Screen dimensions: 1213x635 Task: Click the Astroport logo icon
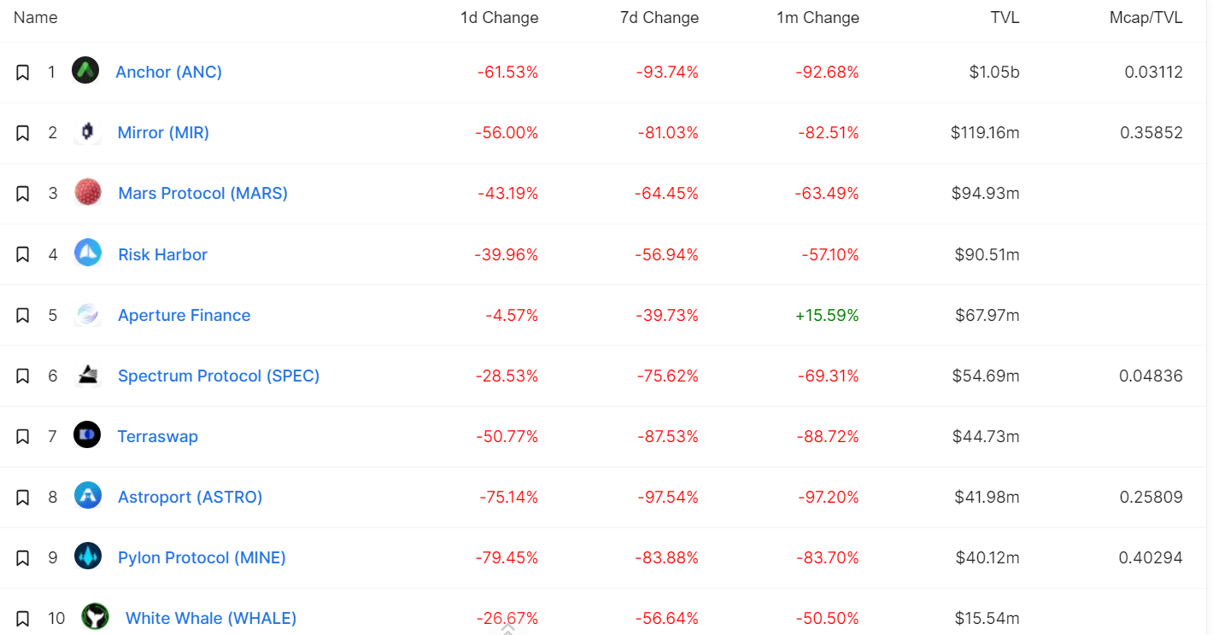[x=88, y=496]
